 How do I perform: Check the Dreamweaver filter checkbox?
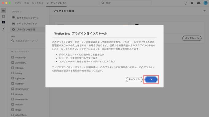13,89
